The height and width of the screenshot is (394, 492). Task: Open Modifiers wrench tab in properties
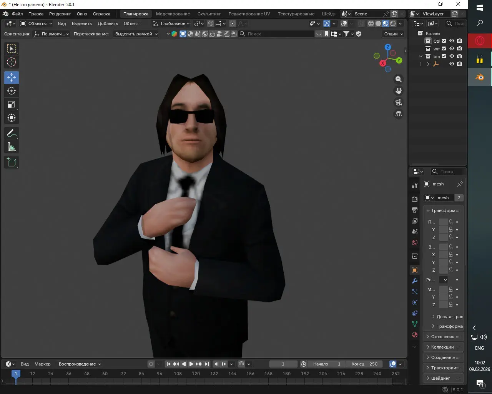415,281
